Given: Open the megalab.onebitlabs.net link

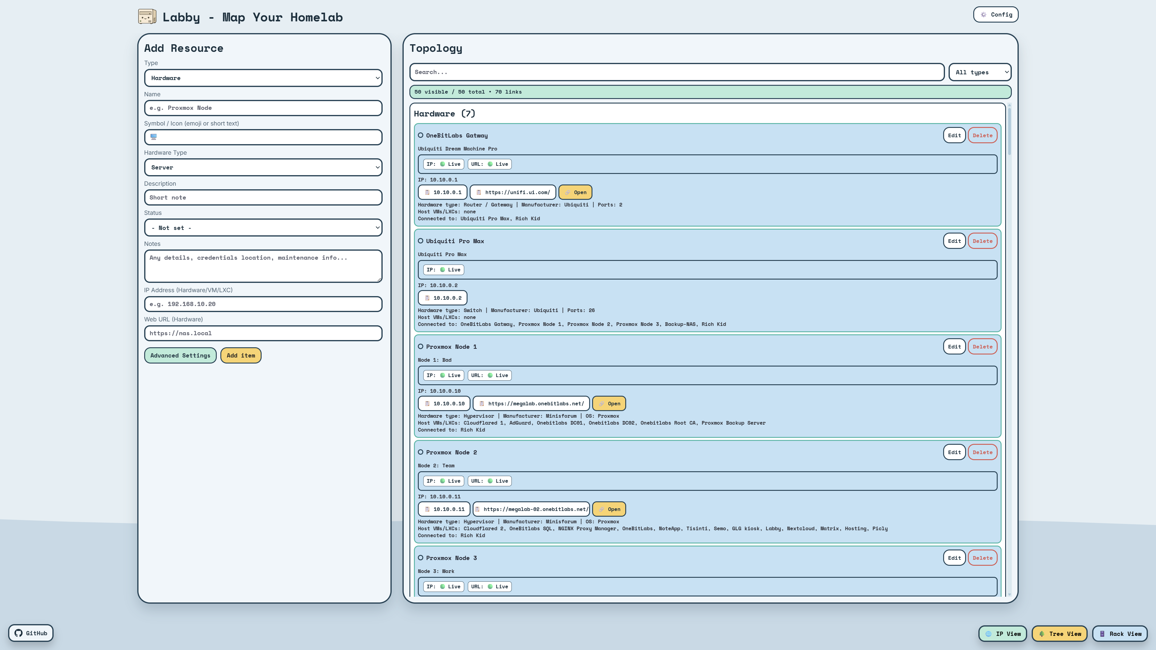Looking at the screenshot, I should click(x=609, y=404).
